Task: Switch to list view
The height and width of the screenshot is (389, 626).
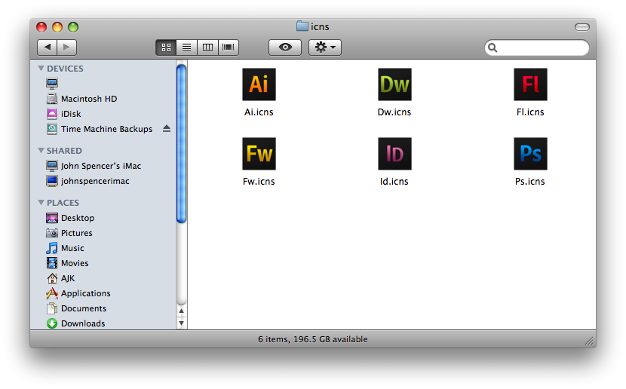Action: point(186,47)
